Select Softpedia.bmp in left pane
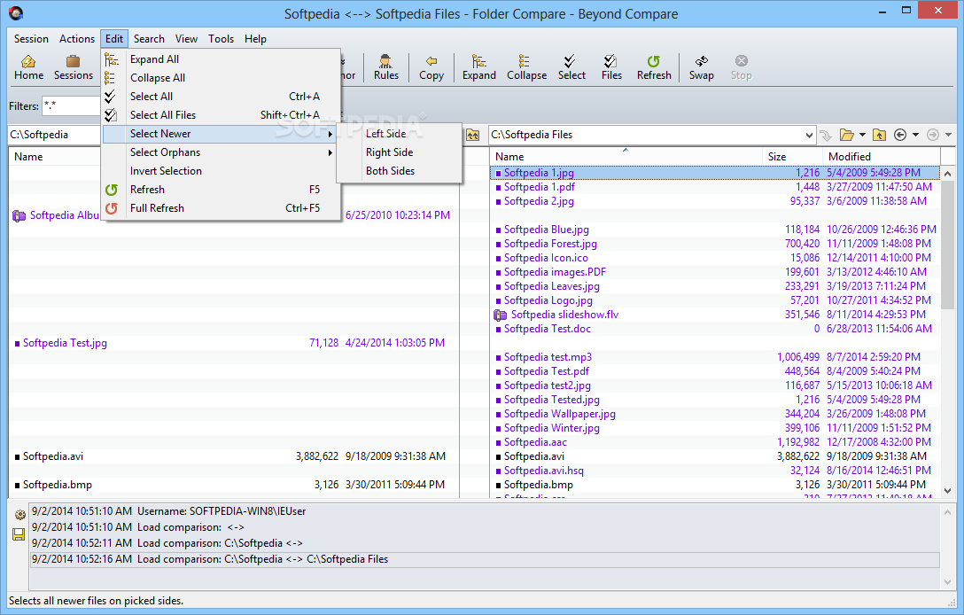 (x=234, y=485)
